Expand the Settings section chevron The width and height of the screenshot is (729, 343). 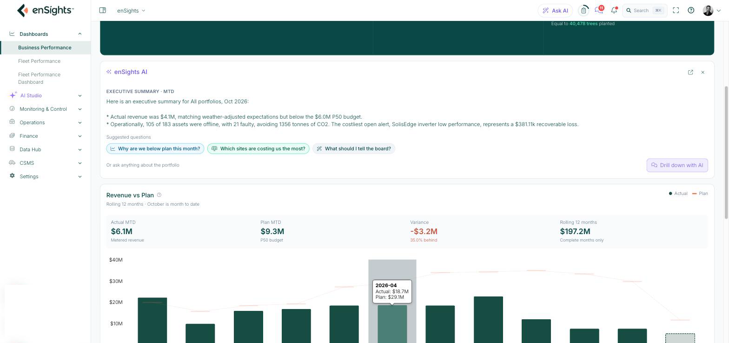coord(80,176)
